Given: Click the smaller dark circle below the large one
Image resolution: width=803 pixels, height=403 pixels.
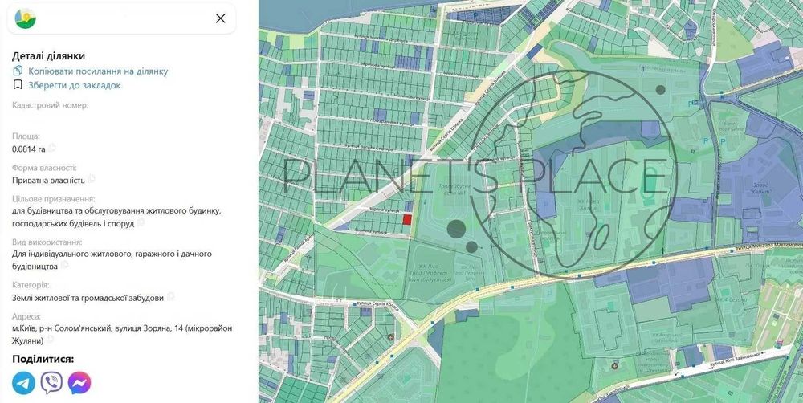Looking at the screenshot, I should pos(471,247).
